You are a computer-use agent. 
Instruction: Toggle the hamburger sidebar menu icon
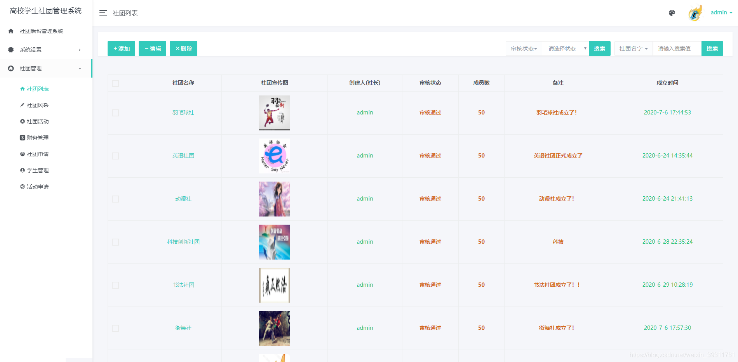(103, 13)
